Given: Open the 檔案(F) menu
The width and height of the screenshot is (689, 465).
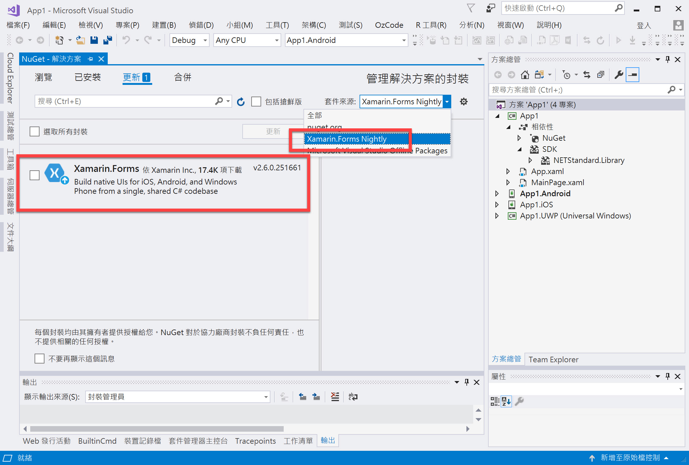Looking at the screenshot, I should point(18,25).
